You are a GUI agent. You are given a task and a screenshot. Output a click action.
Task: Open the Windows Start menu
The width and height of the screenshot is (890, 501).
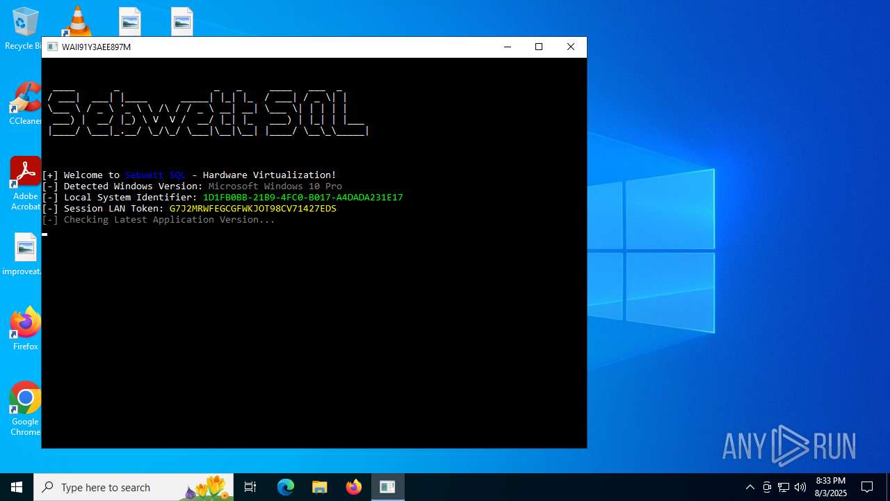pyautogui.click(x=17, y=487)
